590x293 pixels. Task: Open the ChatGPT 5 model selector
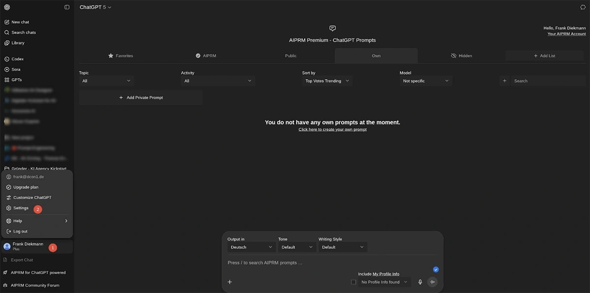click(95, 7)
